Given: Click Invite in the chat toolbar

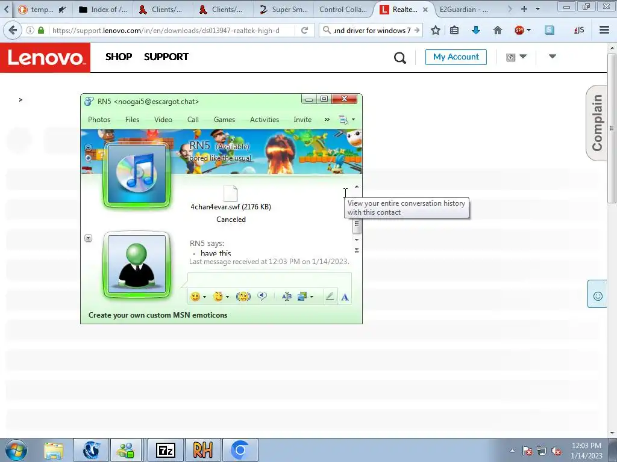Looking at the screenshot, I should click(302, 120).
